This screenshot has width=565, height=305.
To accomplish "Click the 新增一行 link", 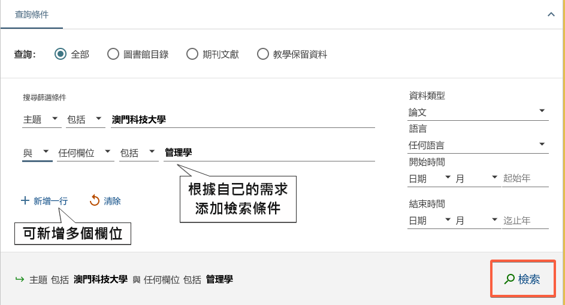I will (50, 201).
